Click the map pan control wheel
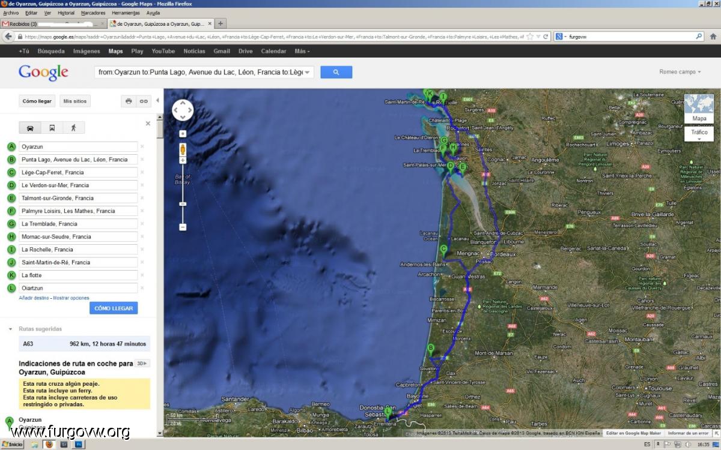The width and height of the screenshot is (721, 450). [183, 110]
